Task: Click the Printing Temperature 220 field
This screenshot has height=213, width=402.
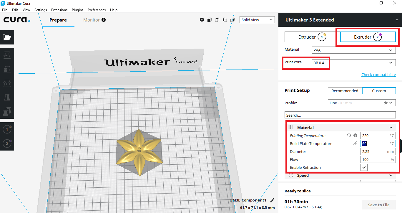Action: coord(378,136)
